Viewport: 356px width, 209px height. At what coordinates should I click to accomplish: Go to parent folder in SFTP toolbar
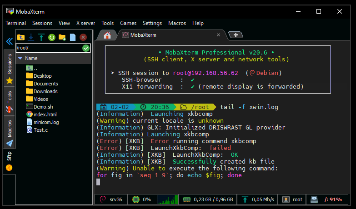[x=21, y=37]
